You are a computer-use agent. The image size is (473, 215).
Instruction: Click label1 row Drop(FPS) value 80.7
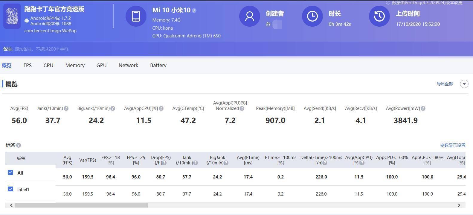[161, 194]
